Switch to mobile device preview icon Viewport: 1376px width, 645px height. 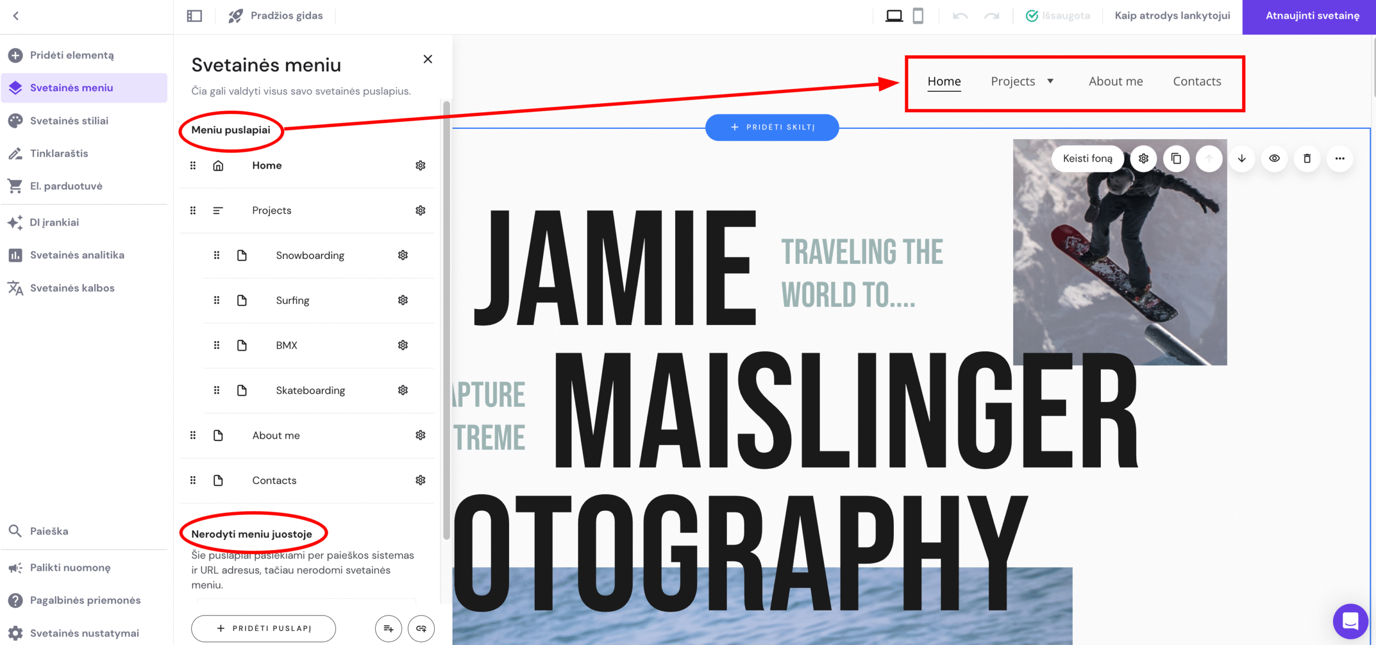918,16
